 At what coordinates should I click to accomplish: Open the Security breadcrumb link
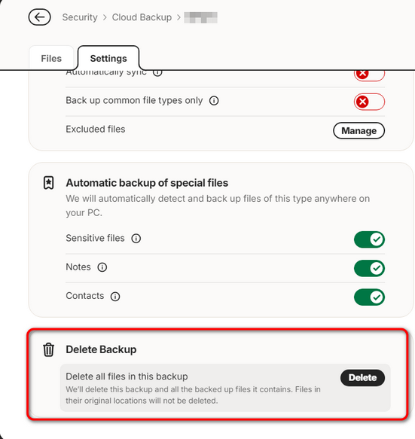point(80,17)
